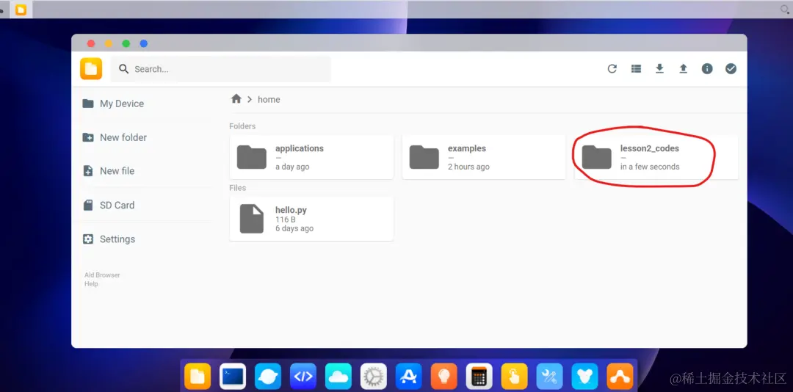This screenshot has height=392, width=793.
Task: Open the planet browser icon in dock
Action: (x=268, y=377)
